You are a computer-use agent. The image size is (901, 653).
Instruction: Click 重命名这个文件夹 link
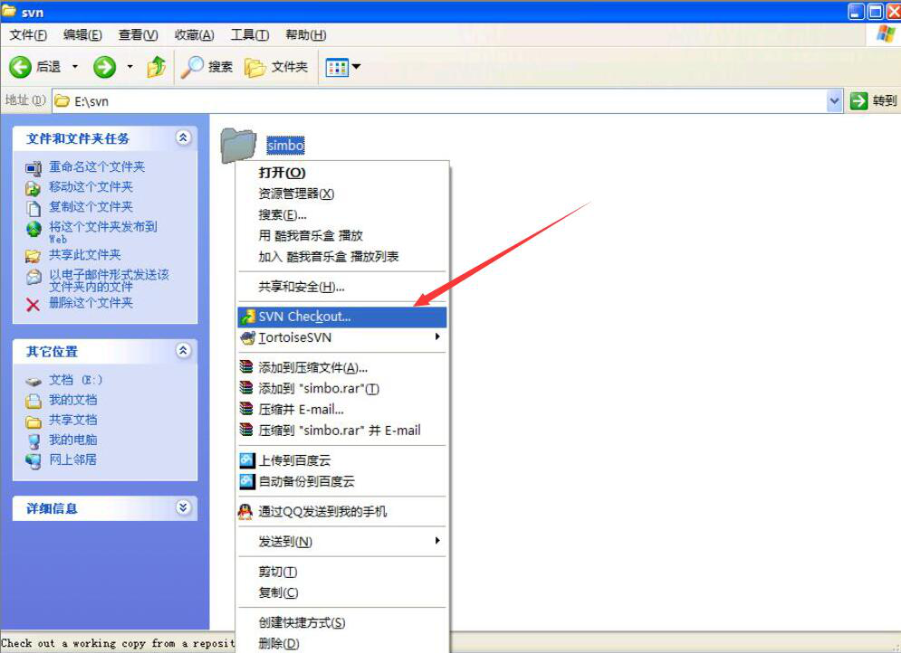[x=97, y=167]
